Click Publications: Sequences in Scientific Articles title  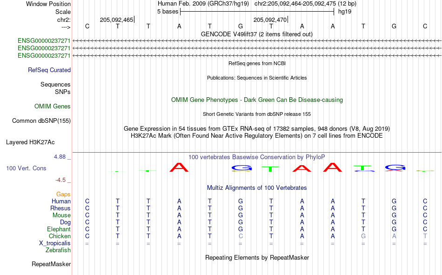pos(257,78)
